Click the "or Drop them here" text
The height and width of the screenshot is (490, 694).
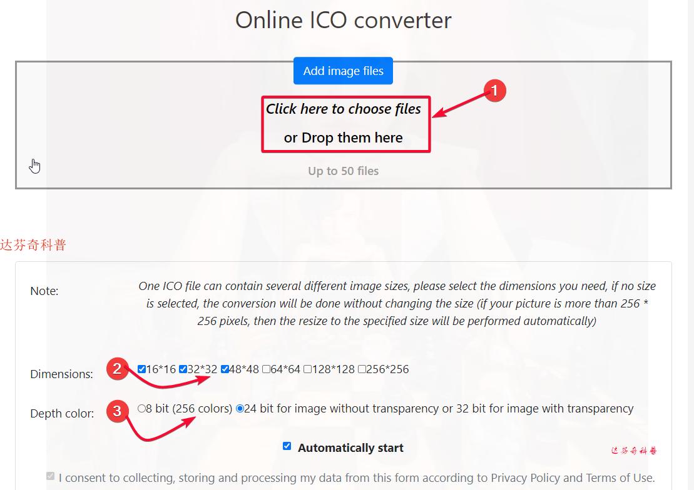[345, 137]
